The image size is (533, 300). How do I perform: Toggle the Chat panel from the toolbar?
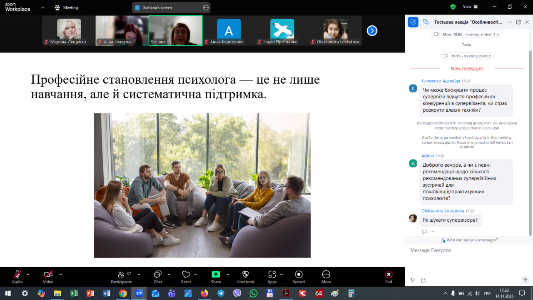[158, 276]
